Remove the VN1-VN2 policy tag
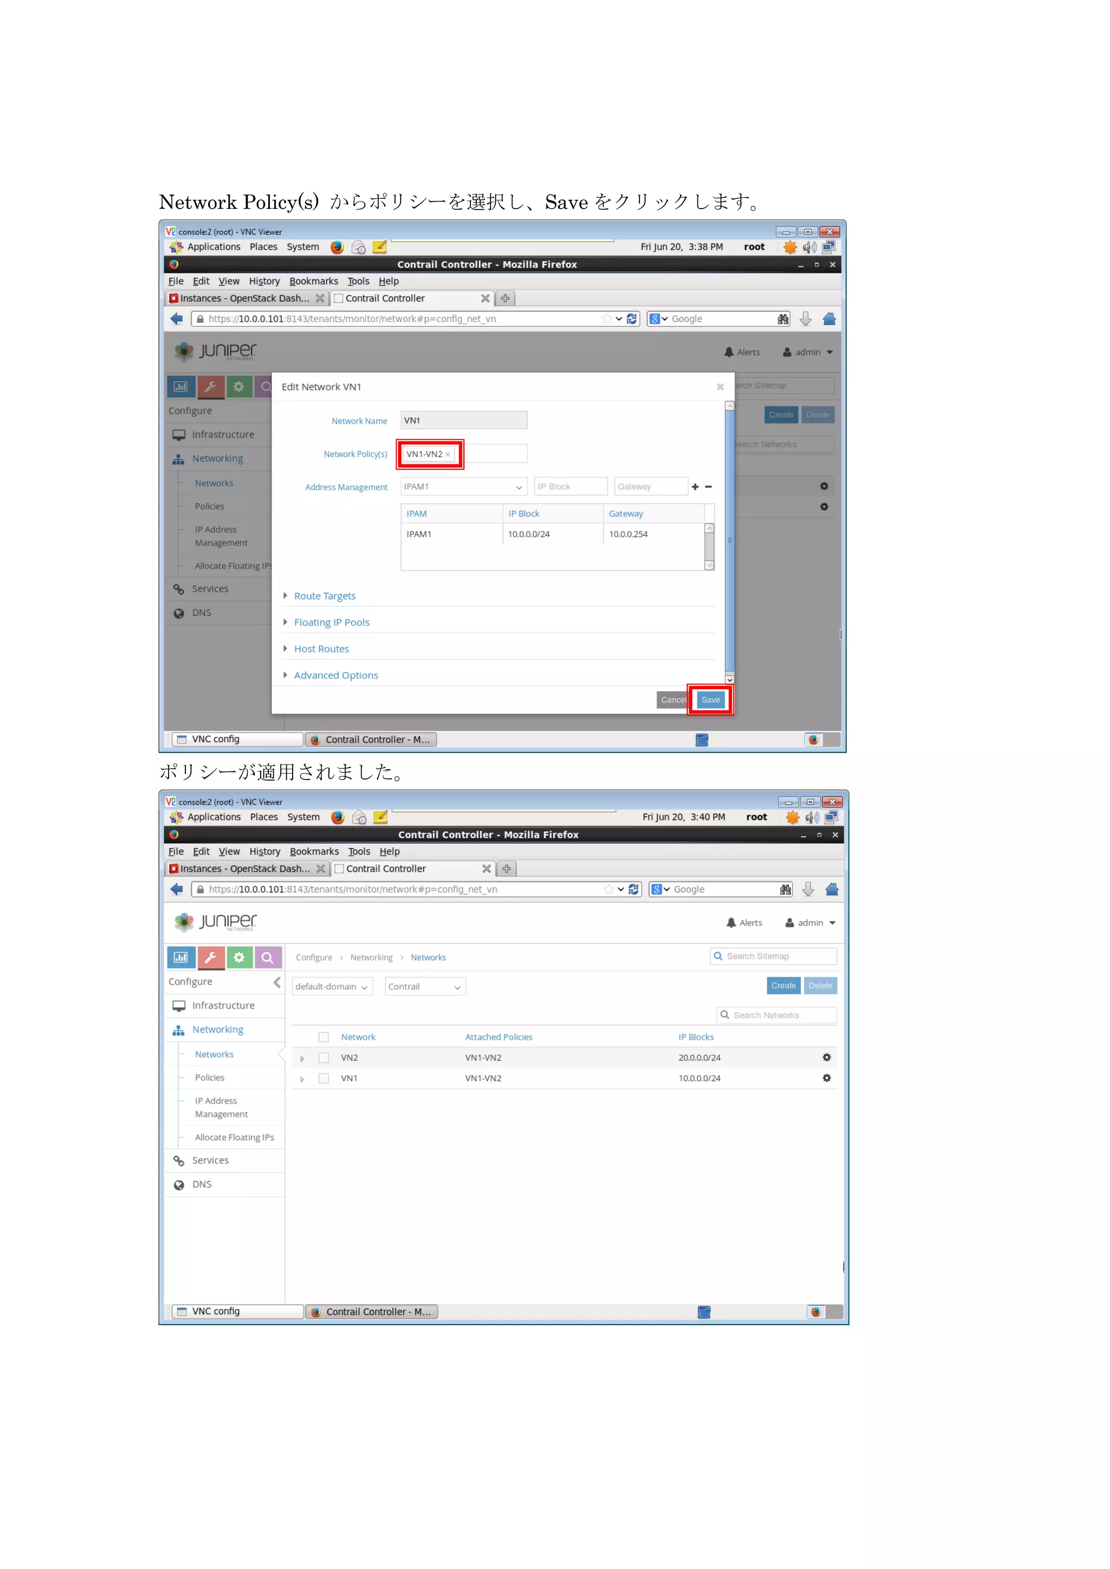This screenshot has height=1569, width=1110. 448,455
